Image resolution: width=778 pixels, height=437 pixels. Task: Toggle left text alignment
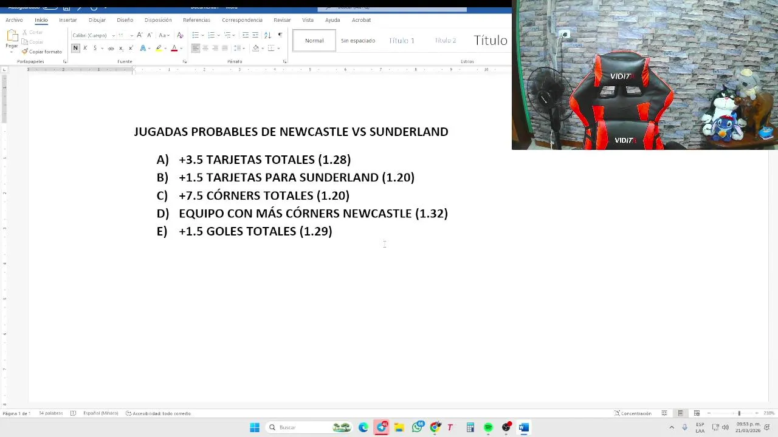click(x=195, y=48)
